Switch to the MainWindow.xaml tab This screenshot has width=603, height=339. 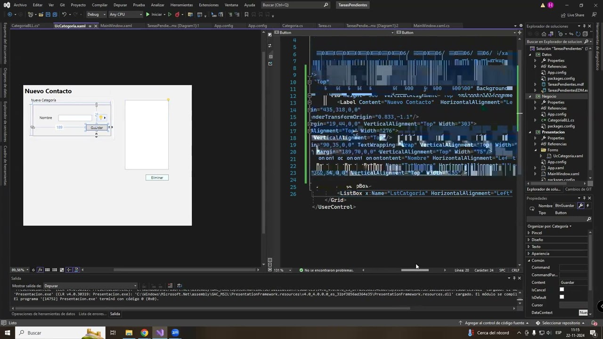pos(116,26)
